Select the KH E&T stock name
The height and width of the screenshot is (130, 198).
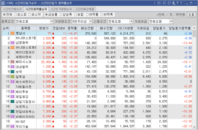pos(21,121)
